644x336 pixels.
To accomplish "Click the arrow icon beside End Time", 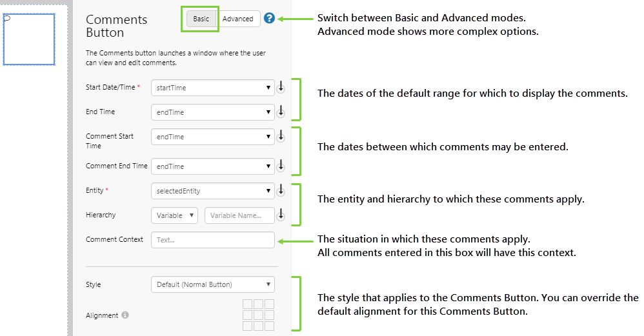I will pos(281,112).
